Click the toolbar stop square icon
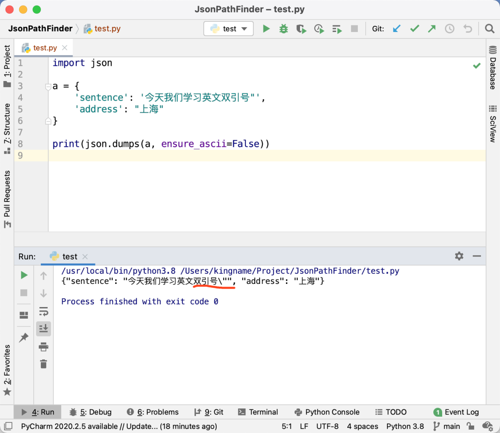 [354, 29]
